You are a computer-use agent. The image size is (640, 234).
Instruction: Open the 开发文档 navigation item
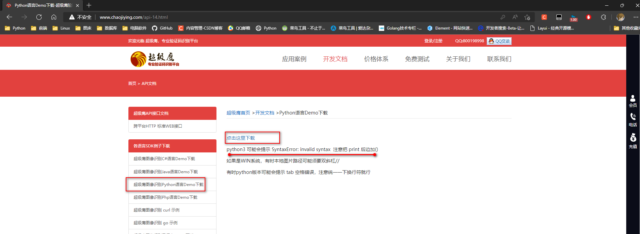pos(335,59)
